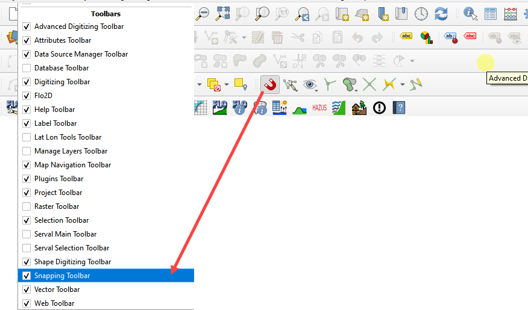Viewport: 528px width, 310px height.
Task: Toggle the eye snapping visibility icon
Action: [310, 84]
